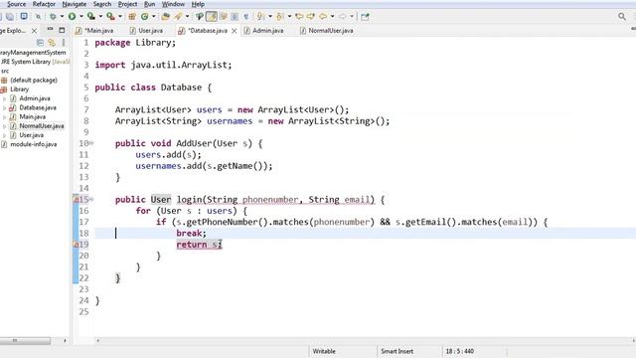The height and width of the screenshot is (358, 636).
Task: Toggle Link with Editor in Package Explorer
Action: coord(52,42)
